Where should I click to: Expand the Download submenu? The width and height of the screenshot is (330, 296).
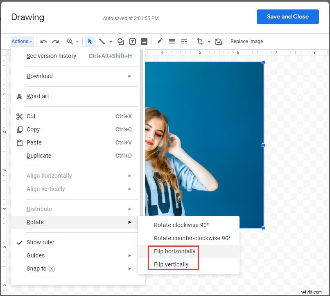(39, 76)
